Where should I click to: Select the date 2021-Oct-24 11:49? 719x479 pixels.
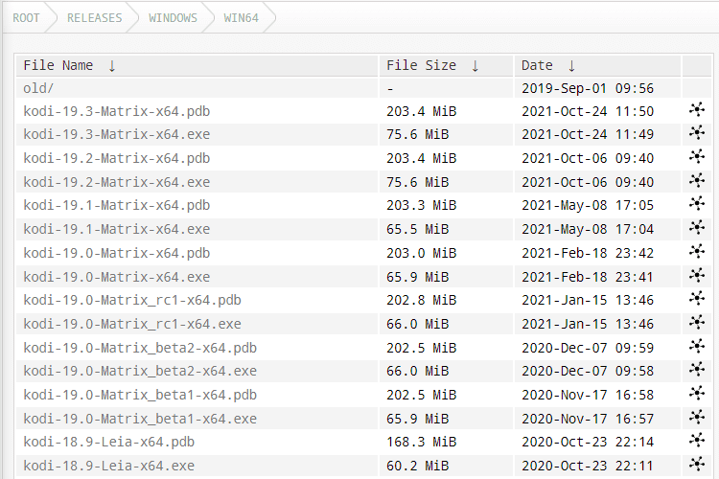coord(588,134)
